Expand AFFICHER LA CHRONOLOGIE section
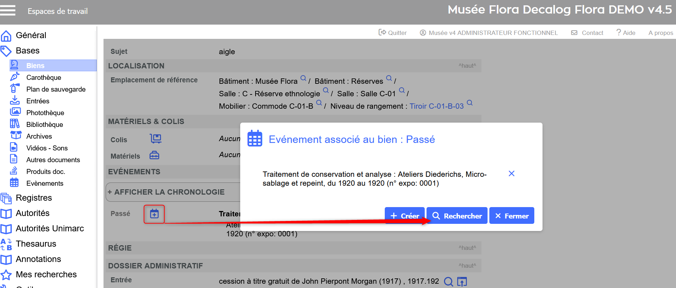The image size is (676, 288). click(166, 192)
